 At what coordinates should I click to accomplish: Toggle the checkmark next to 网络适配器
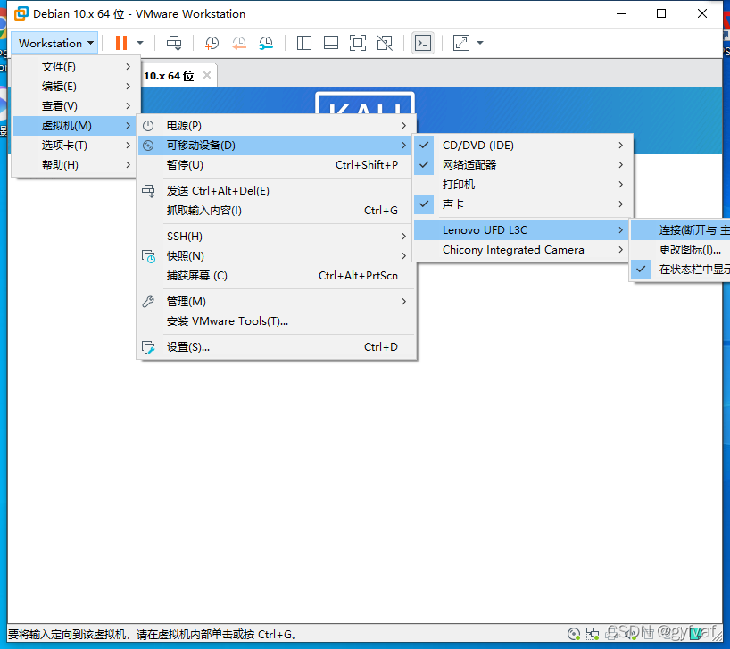424,165
